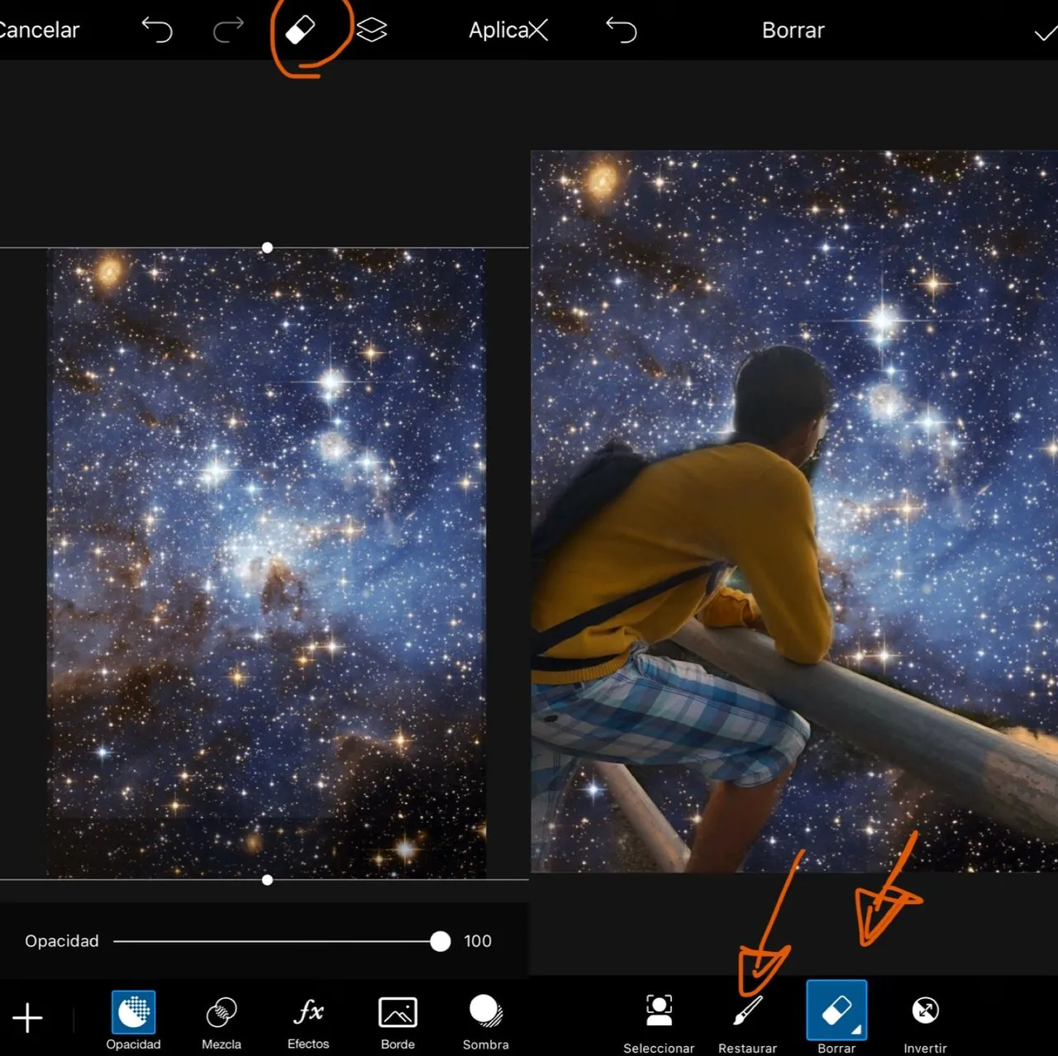Click the left panel undo arrow
The width and height of the screenshot is (1058, 1056).
point(157,31)
